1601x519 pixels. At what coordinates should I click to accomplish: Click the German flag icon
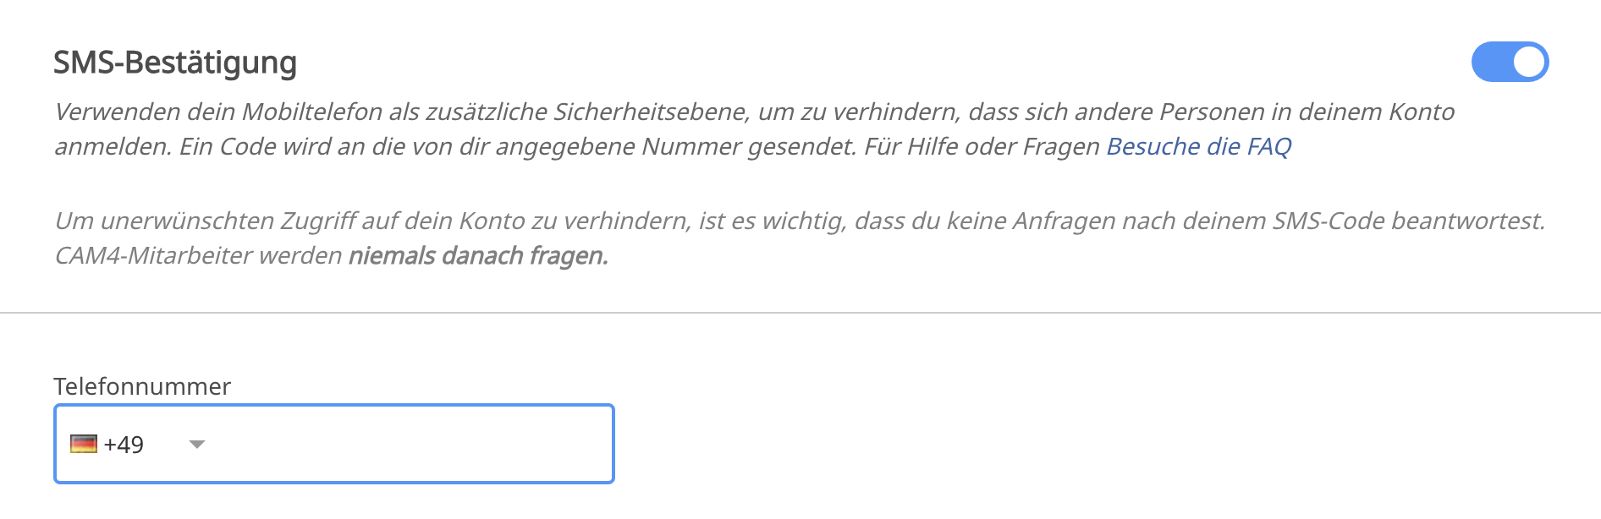(84, 445)
